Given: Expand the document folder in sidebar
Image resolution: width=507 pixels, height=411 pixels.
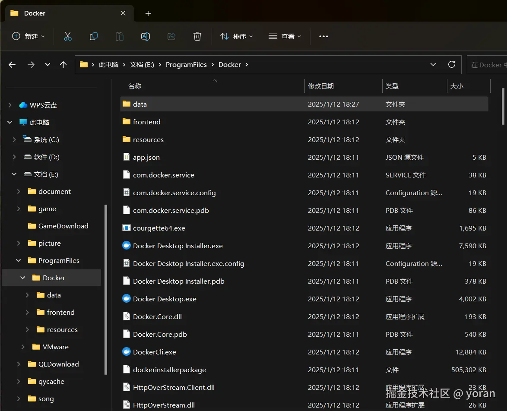Looking at the screenshot, I should 19,191.
